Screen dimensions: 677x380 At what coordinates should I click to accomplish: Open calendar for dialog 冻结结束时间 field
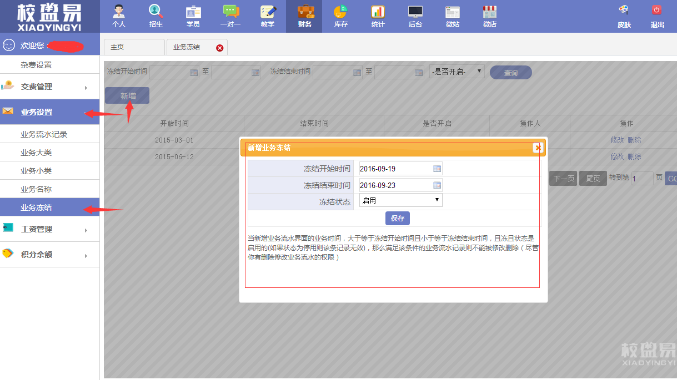coord(437,185)
